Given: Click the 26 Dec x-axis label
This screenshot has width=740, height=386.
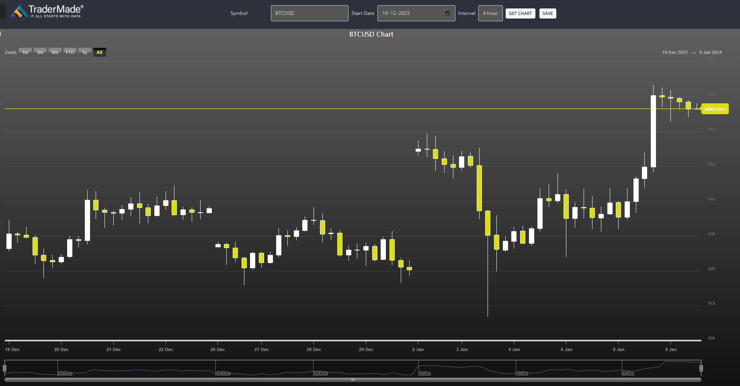Looking at the screenshot, I should [x=217, y=349].
